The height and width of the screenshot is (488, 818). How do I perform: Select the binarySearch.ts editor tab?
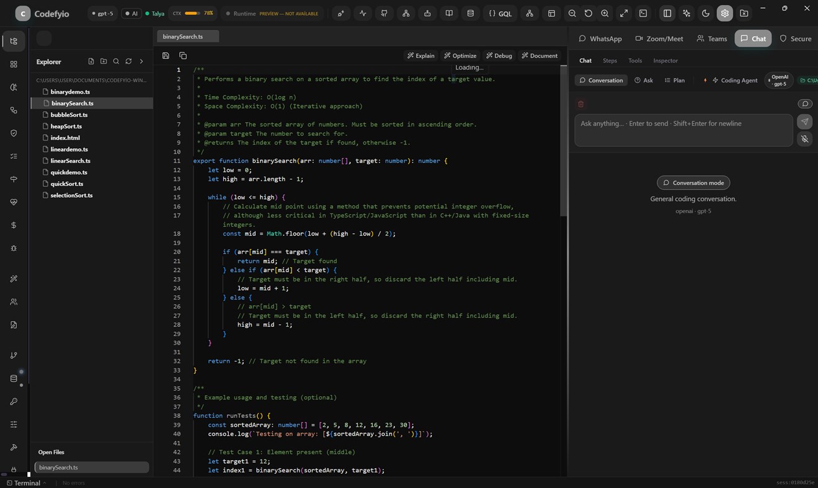(x=188, y=37)
